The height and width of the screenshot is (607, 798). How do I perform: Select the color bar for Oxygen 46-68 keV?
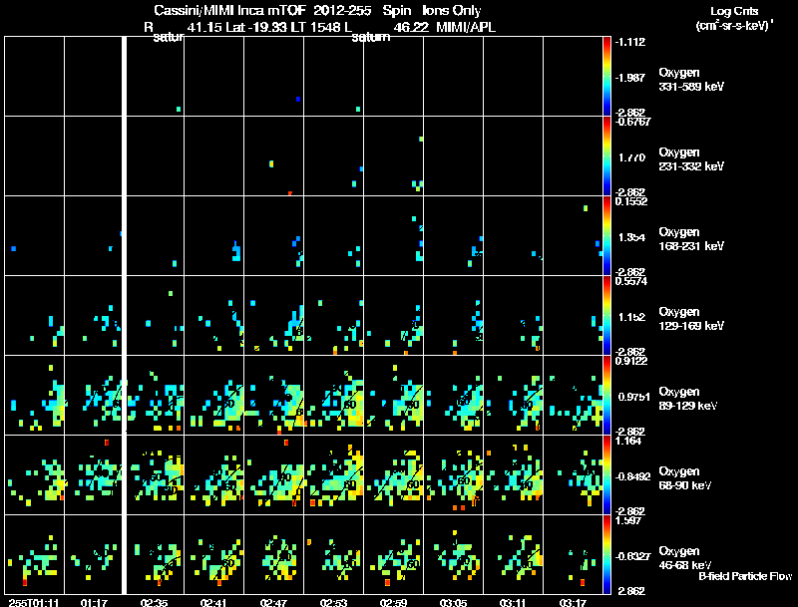[x=606, y=554]
